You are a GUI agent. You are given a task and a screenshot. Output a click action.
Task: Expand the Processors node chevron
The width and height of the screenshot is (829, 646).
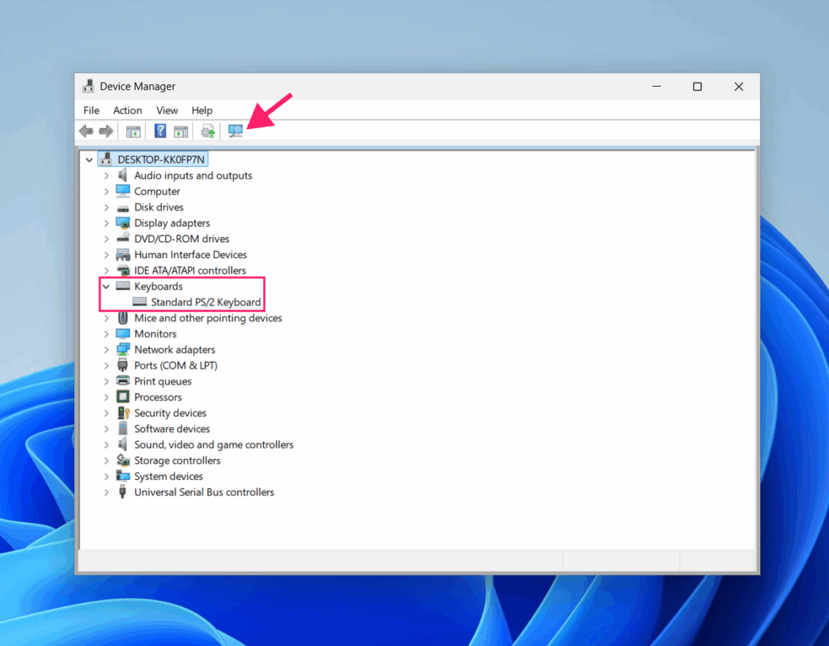click(106, 397)
